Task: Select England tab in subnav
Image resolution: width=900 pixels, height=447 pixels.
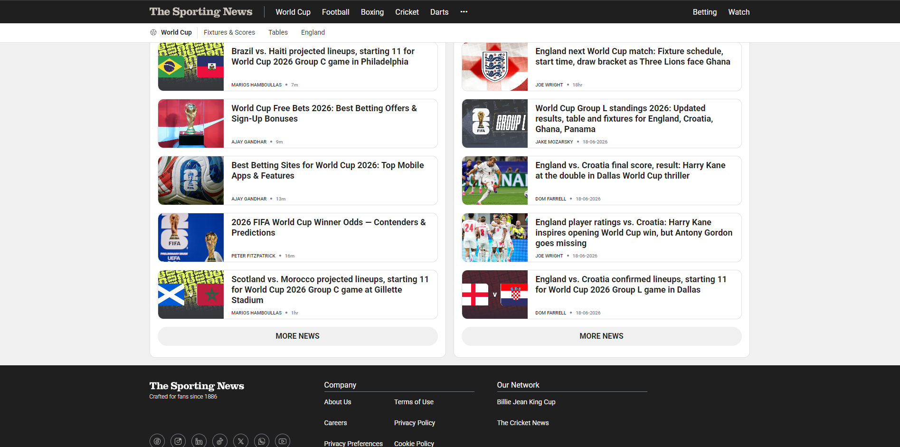Action: point(313,32)
